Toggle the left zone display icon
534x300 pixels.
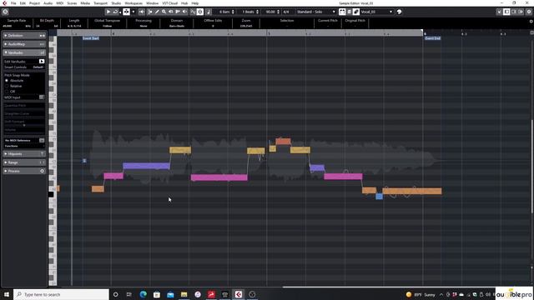pos(506,12)
